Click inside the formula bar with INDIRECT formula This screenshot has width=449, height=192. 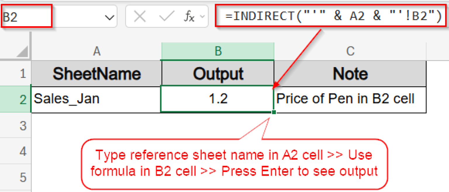[x=330, y=16]
